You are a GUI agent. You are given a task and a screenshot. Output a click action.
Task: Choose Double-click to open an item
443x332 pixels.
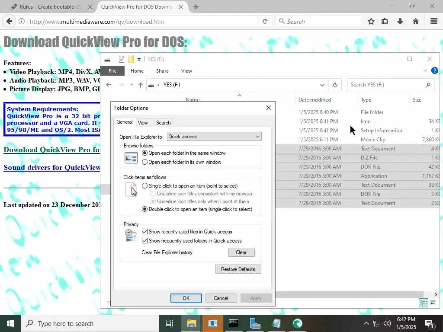click(x=197, y=209)
